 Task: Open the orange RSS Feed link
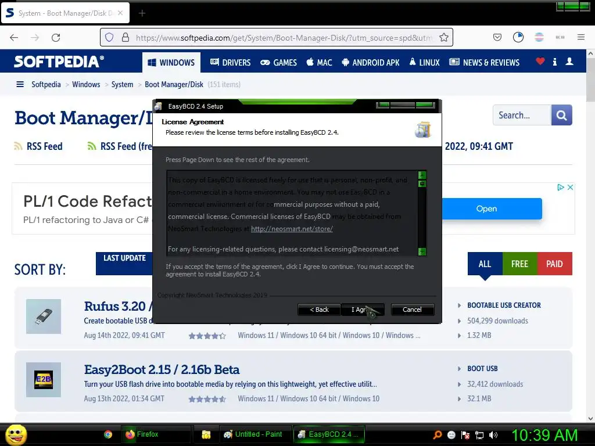(x=38, y=146)
